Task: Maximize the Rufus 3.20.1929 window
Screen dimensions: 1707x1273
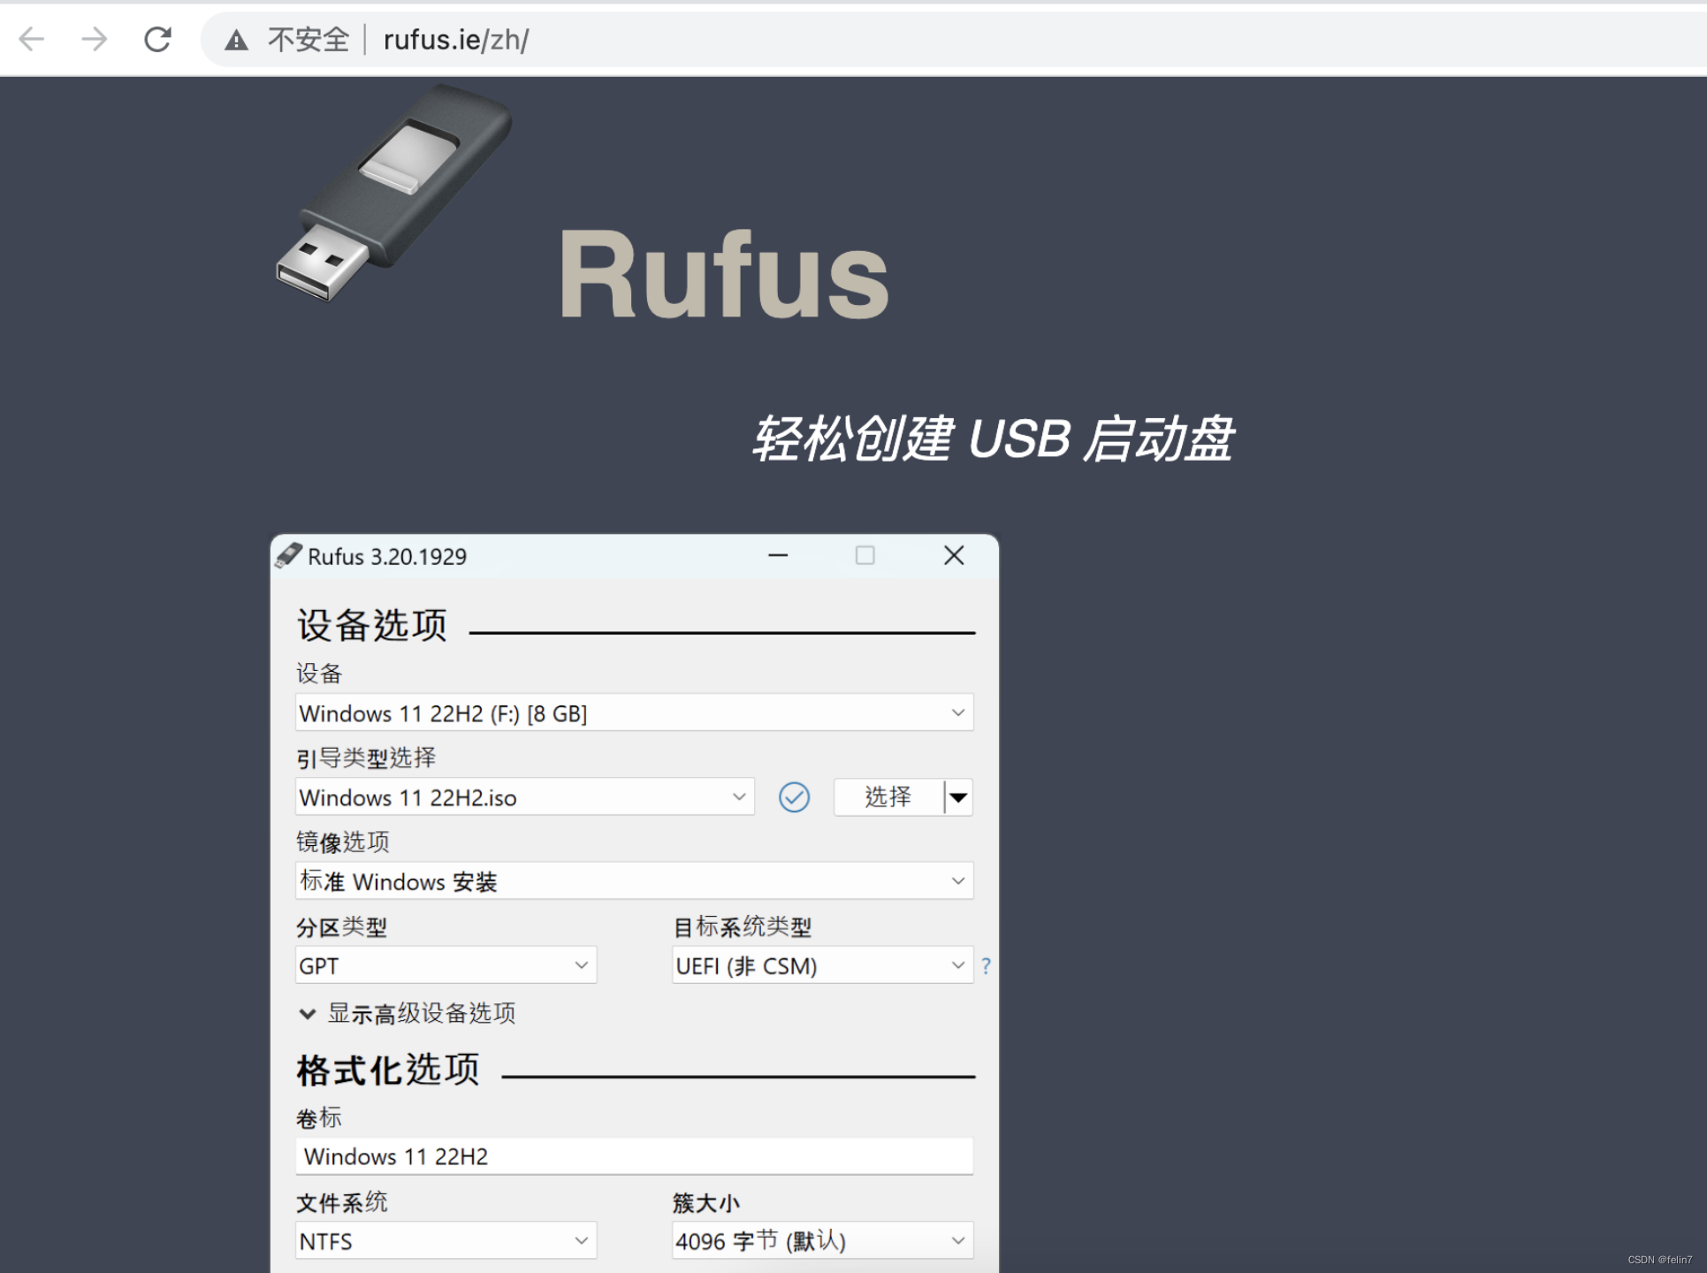Action: tap(865, 555)
